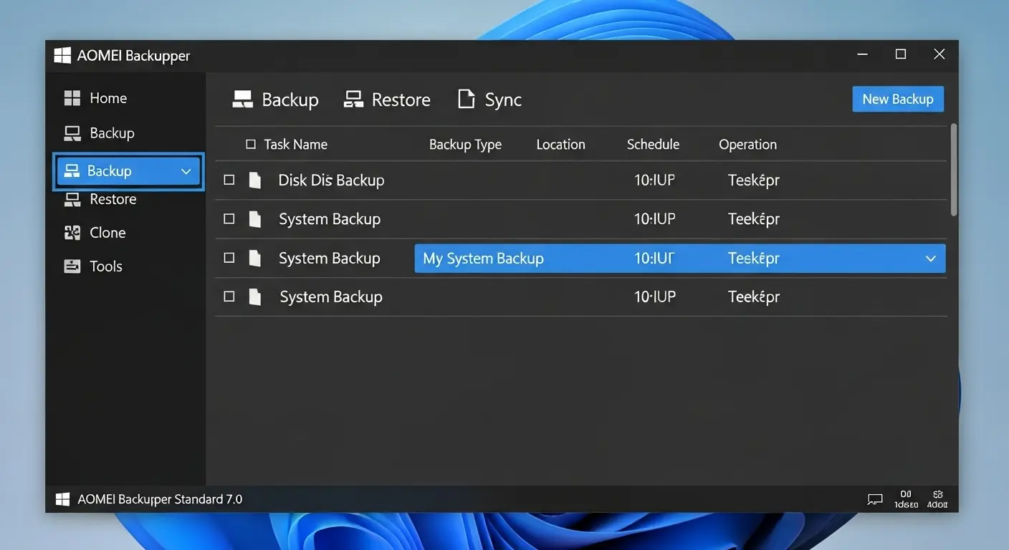Screen dimensions: 1009x550
Task: Click the Windows-style logo beside AOMEI Backupper Standard 7.0
Action: 63,499
